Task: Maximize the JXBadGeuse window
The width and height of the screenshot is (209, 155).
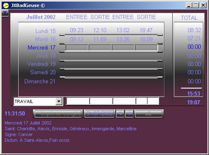Action: (x=195, y=5)
